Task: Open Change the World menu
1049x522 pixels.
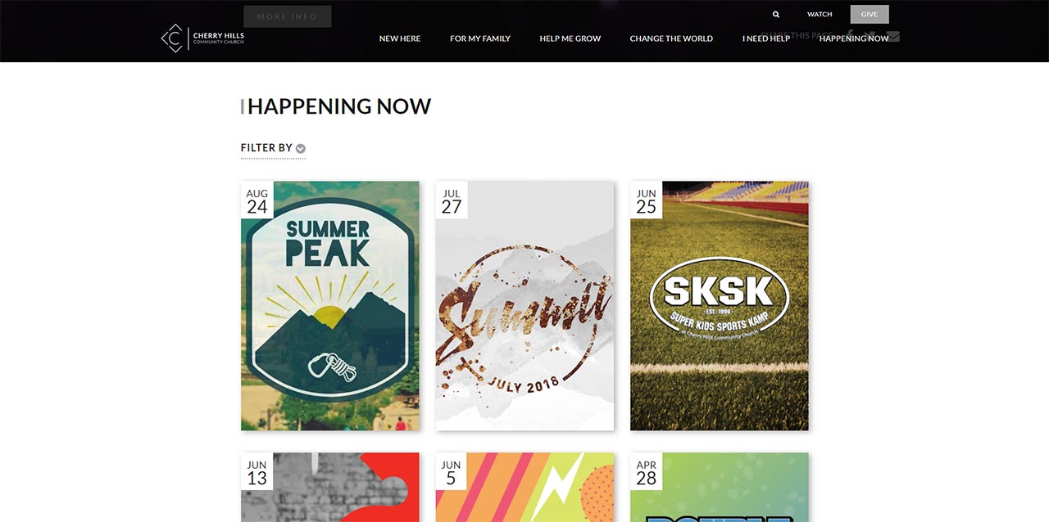Action: 671,38
